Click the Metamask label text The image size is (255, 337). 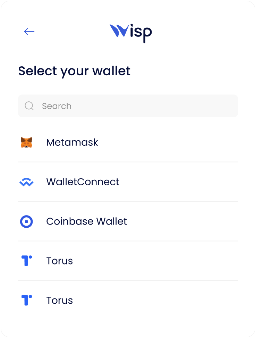coord(72,142)
